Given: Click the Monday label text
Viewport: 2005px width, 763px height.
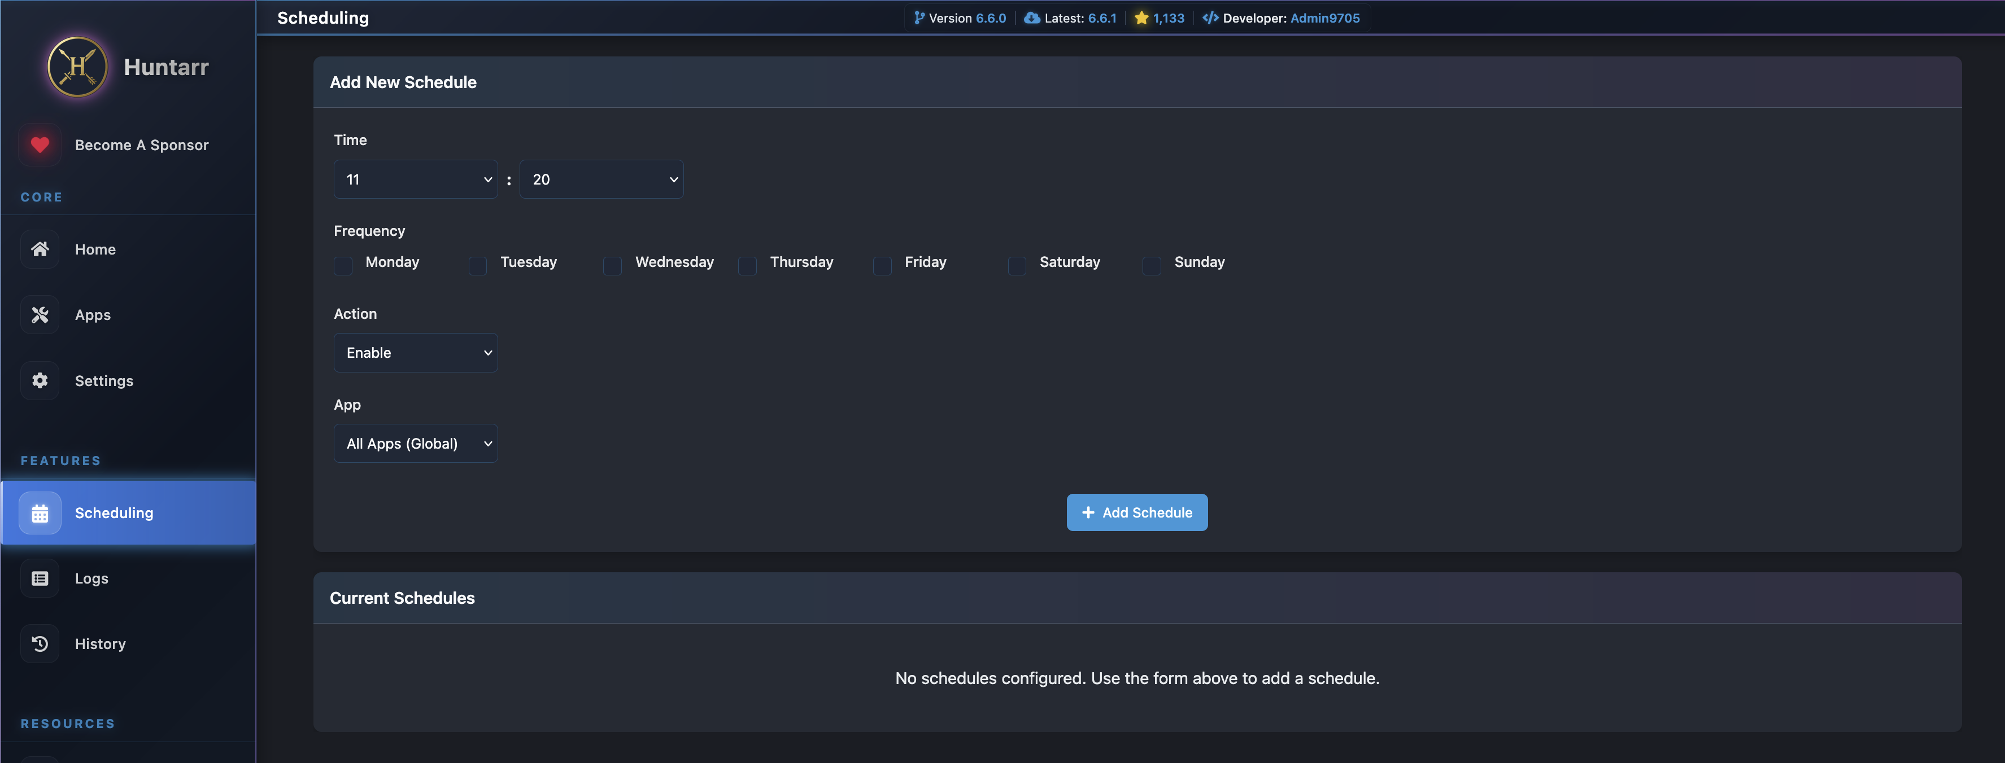Looking at the screenshot, I should coord(393,262).
